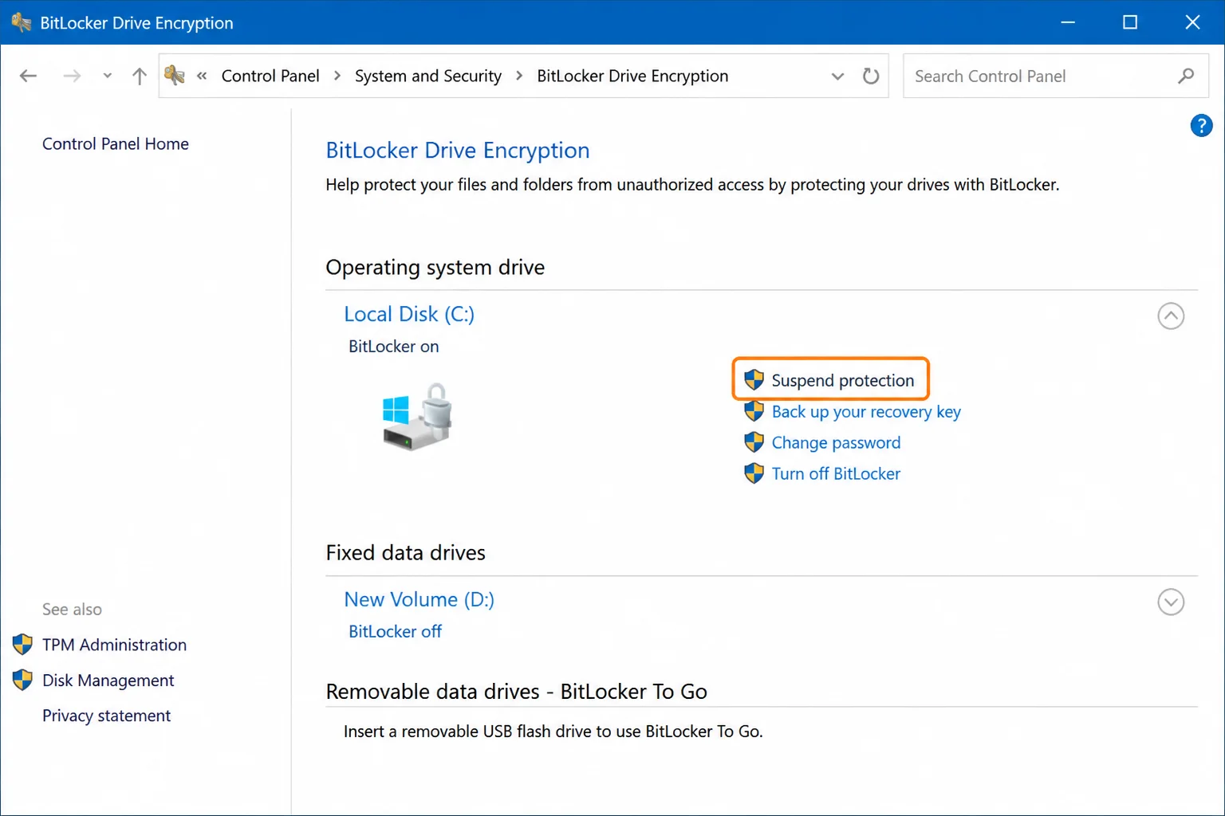
Task: Open the address bar history dropdown
Action: [x=837, y=76]
